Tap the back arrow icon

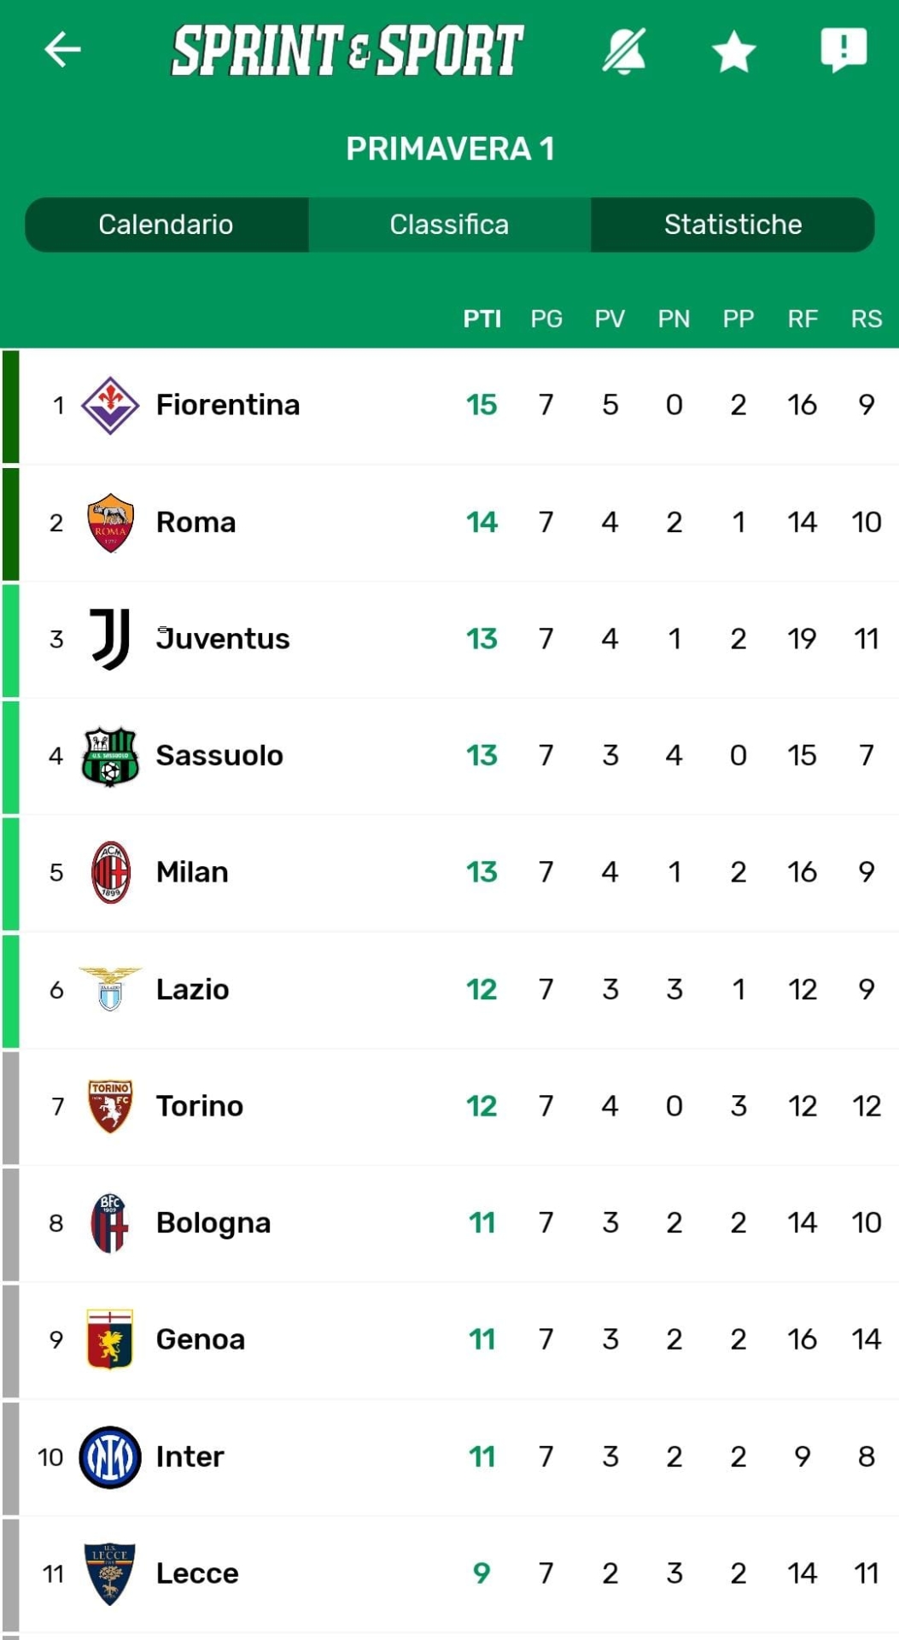[x=62, y=50]
